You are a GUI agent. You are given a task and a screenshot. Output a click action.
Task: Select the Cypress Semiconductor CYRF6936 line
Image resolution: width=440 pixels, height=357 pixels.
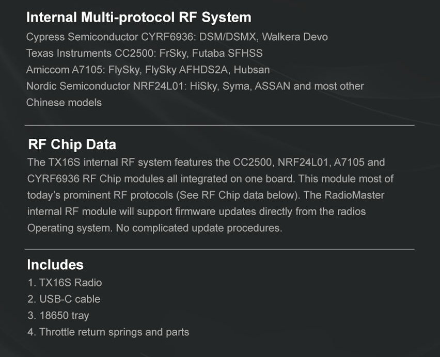pyautogui.click(x=177, y=37)
